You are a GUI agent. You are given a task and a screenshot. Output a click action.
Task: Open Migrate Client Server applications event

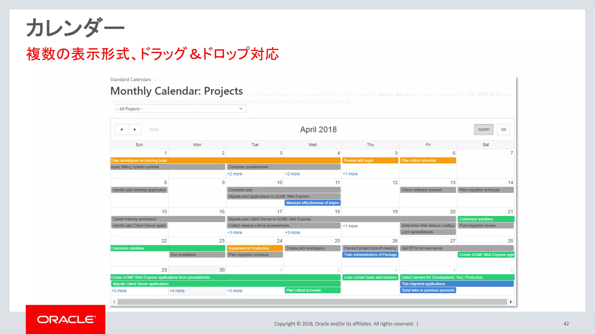[x=226, y=284]
